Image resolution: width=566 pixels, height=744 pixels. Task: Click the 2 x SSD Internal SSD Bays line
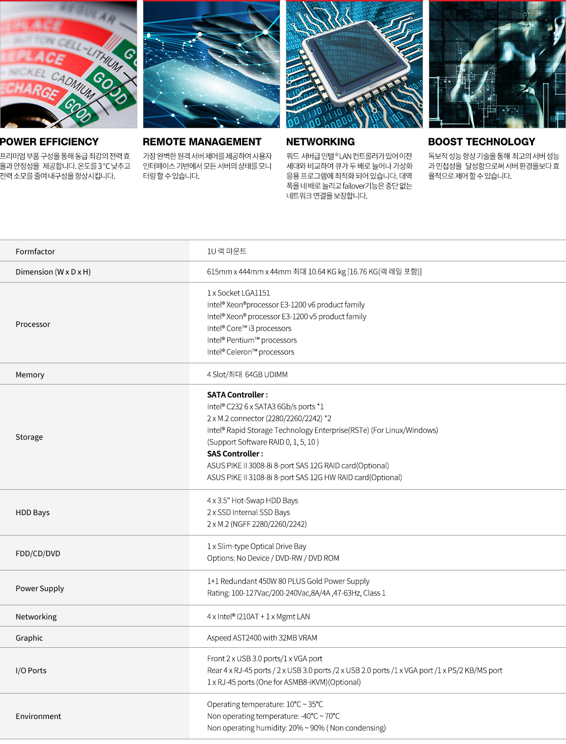point(249,512)
